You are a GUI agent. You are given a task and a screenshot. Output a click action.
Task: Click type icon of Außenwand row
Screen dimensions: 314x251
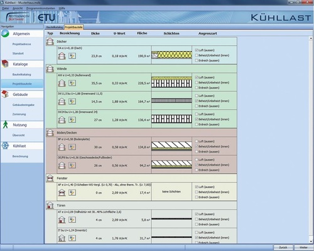click(x=62, y=83)
